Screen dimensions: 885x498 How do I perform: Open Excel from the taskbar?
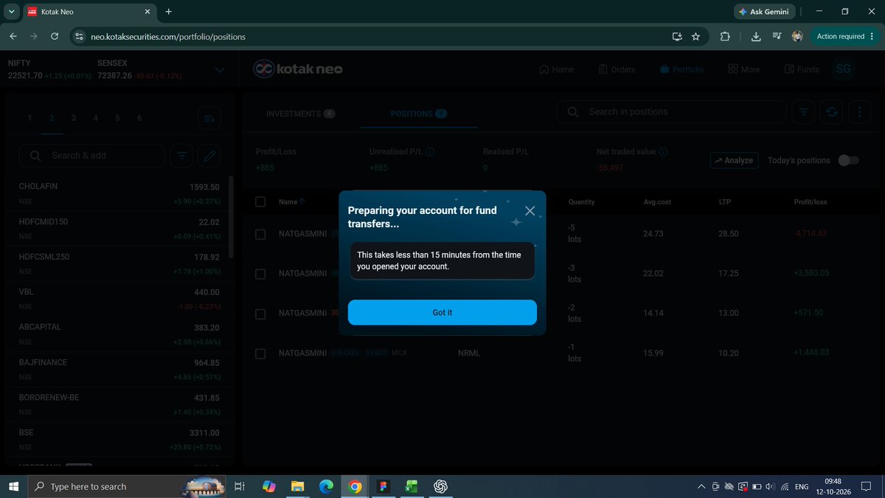click(x=412, y=486)
